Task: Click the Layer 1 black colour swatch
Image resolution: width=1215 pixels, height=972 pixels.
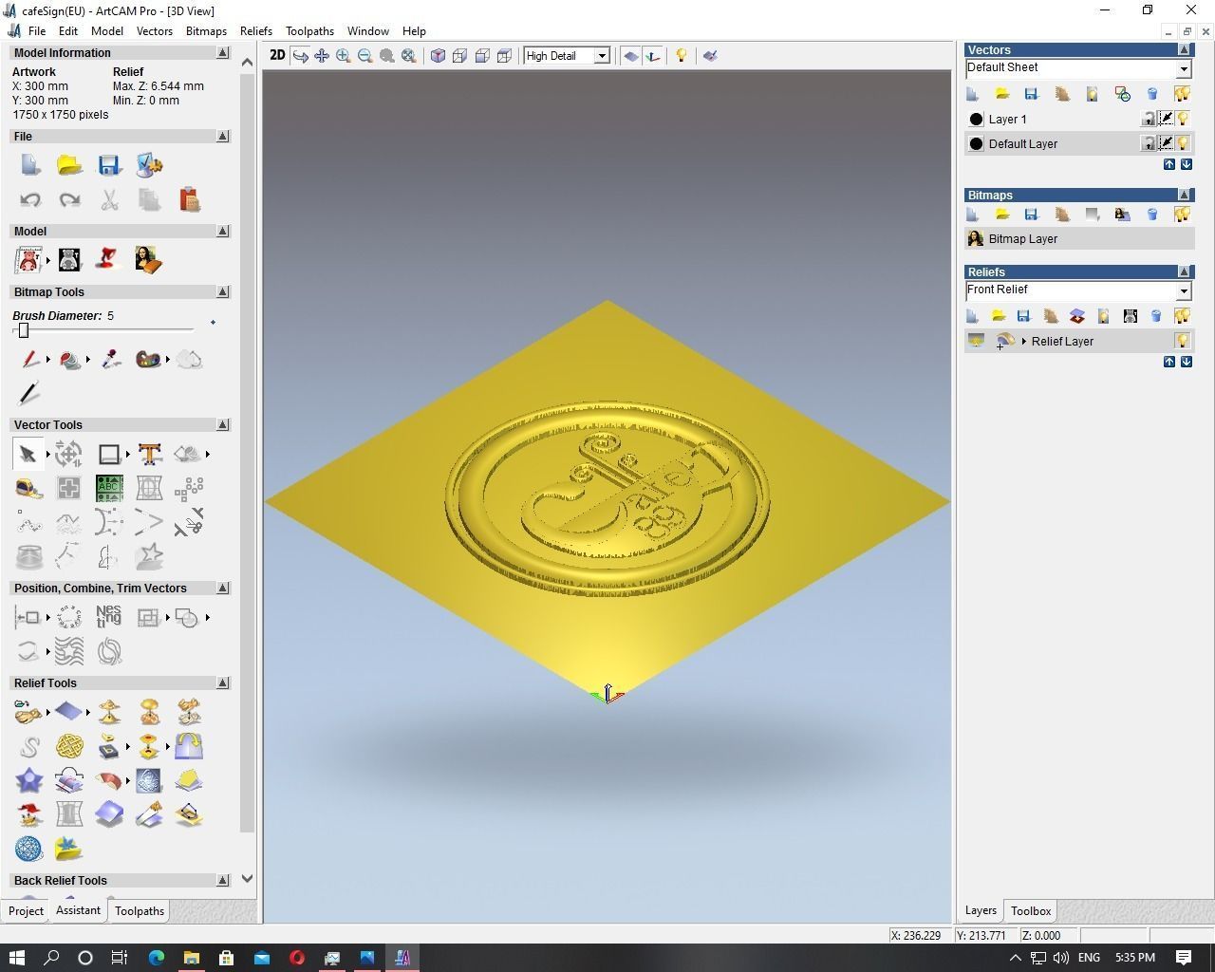Action: [x=976, y=120]
